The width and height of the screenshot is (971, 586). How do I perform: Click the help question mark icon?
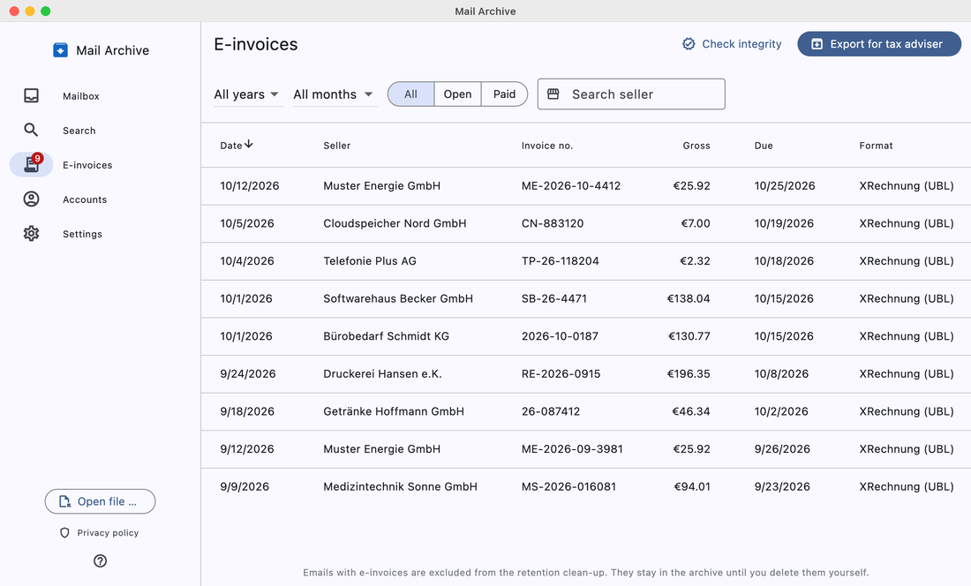(100, 560)
